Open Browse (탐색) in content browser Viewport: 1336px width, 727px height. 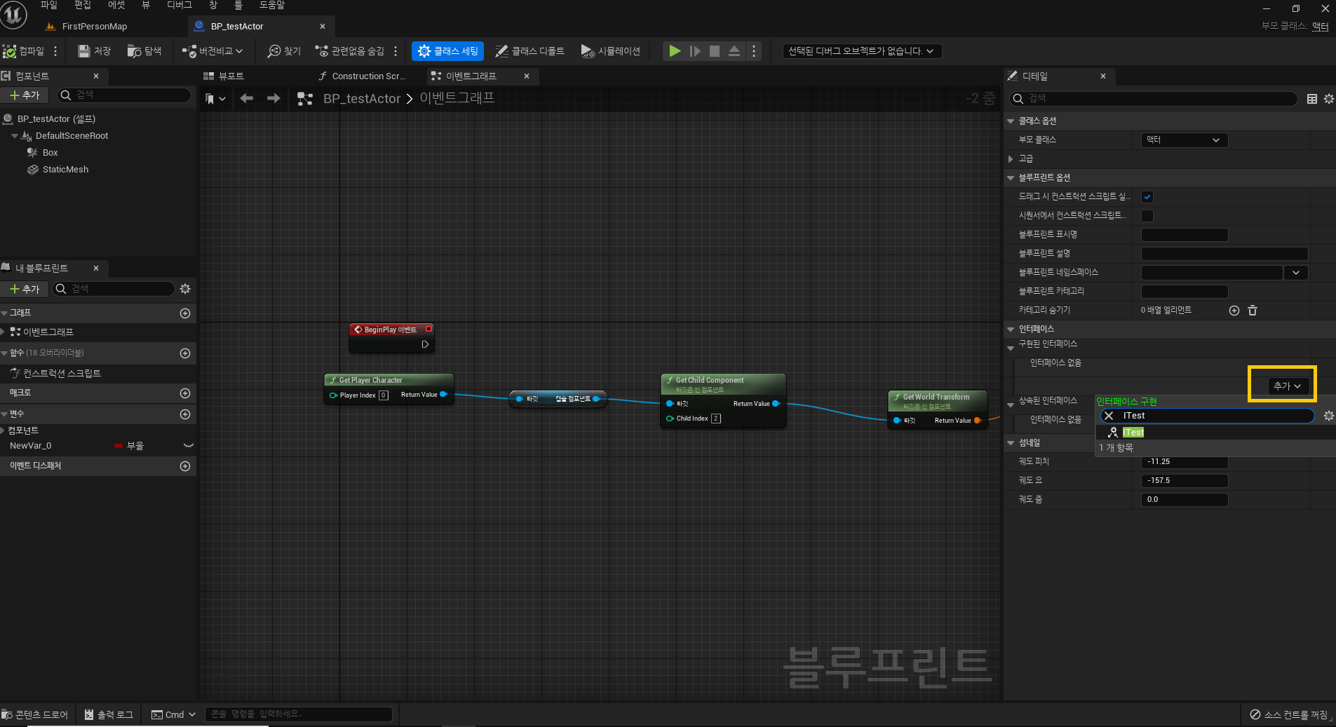tap(144, 51)
